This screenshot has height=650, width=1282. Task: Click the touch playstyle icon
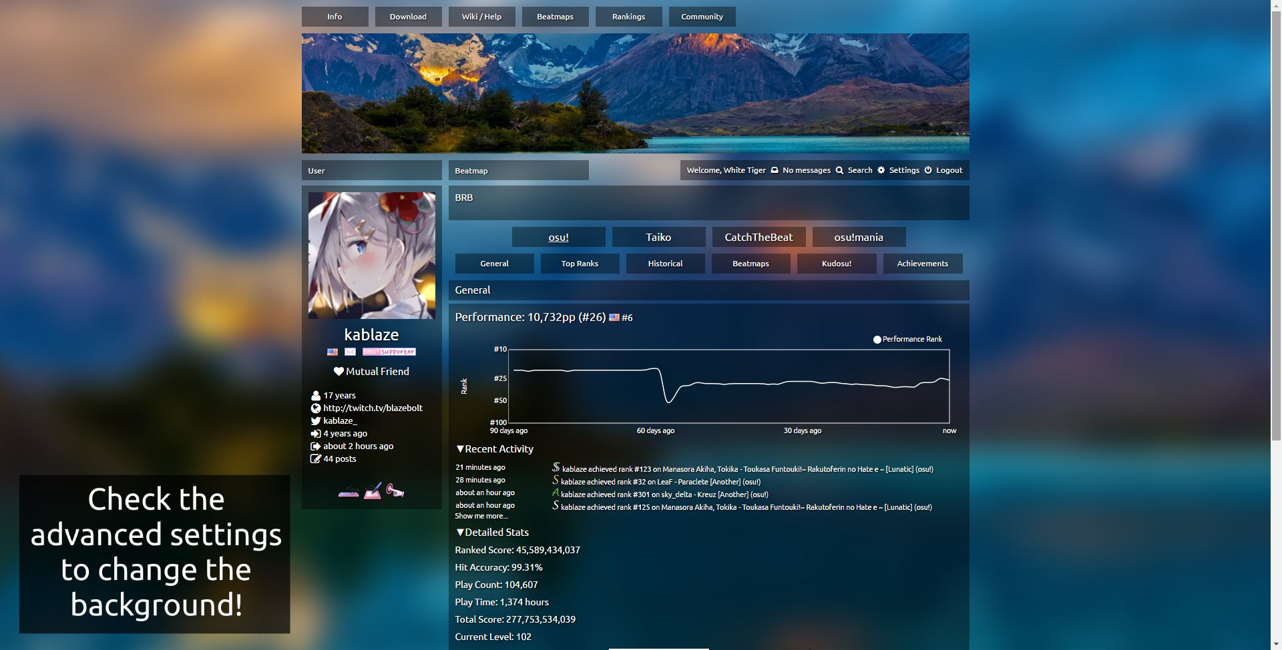click(x=395, y=491)
